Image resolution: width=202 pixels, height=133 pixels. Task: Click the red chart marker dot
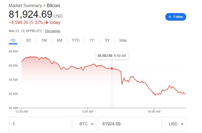click(112, 69)
